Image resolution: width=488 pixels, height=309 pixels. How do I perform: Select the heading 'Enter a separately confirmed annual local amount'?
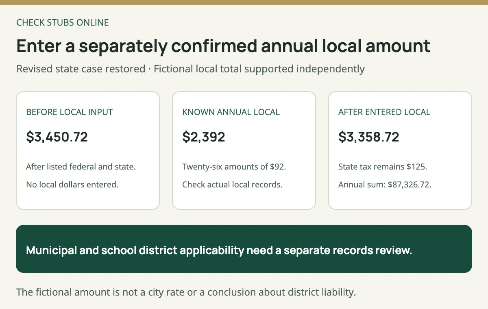pyautogui.click(x=223, y=46)
